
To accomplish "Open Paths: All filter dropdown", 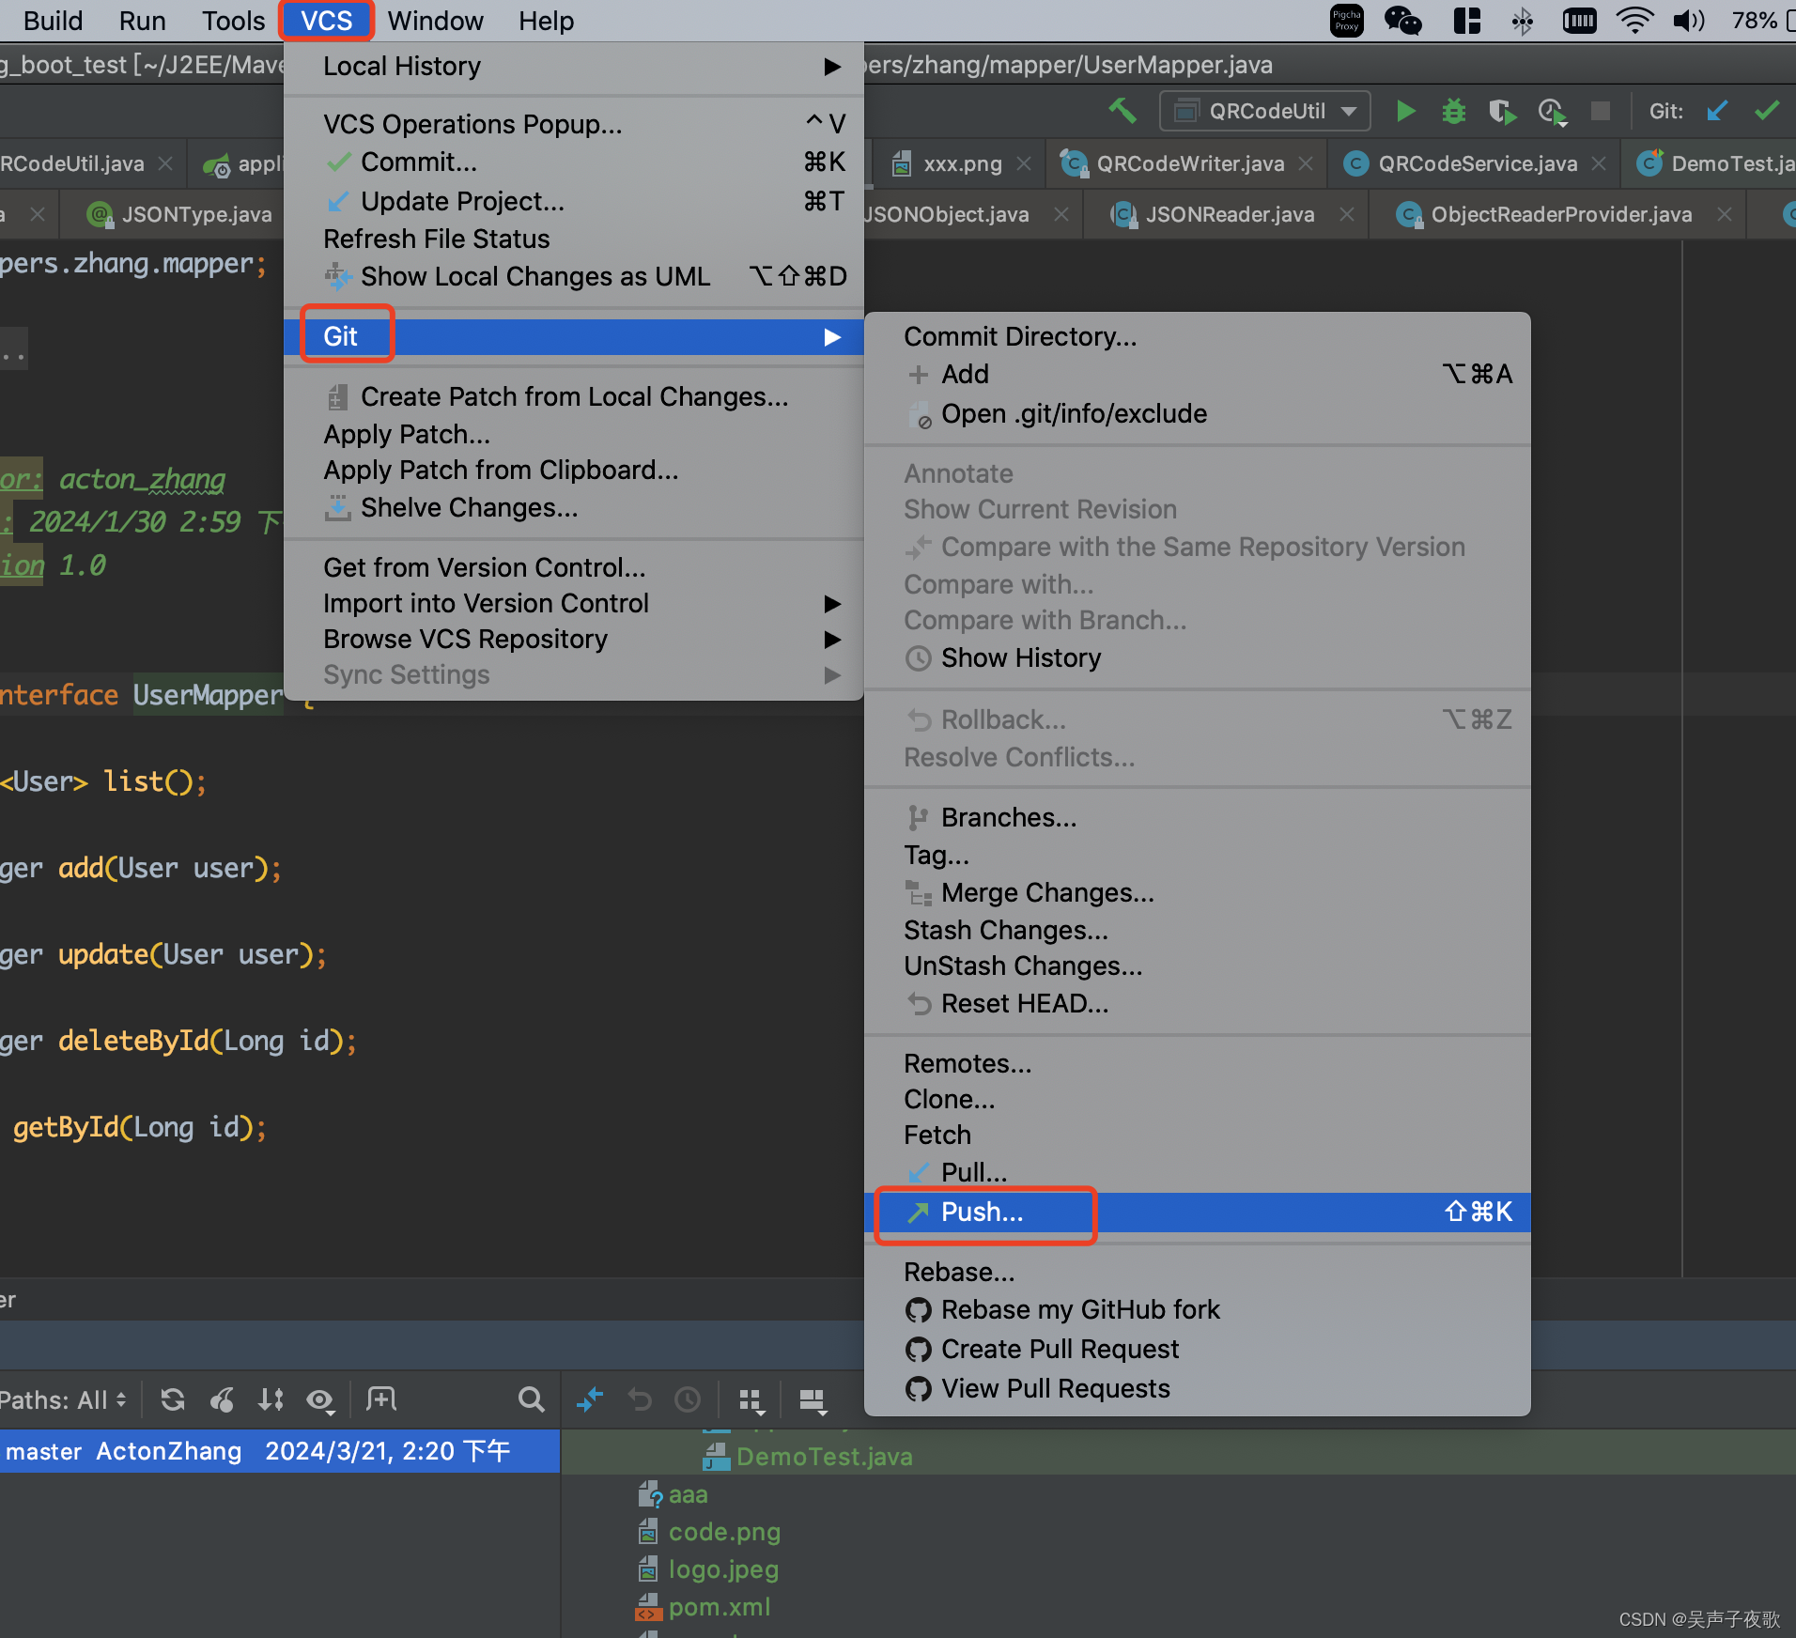I will tap(64, 1400).
